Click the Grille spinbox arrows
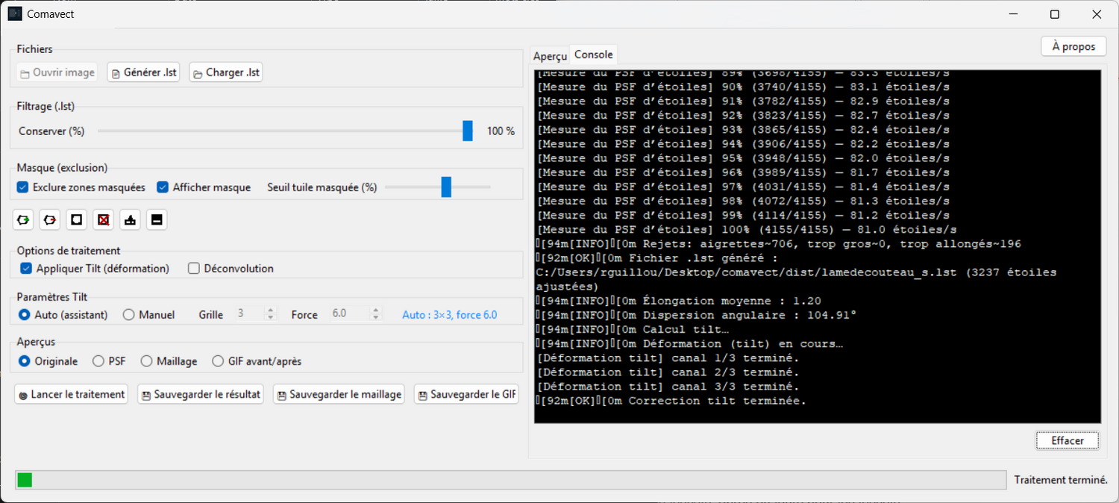Screen dimensions: 1119x503 click(271, 314)
